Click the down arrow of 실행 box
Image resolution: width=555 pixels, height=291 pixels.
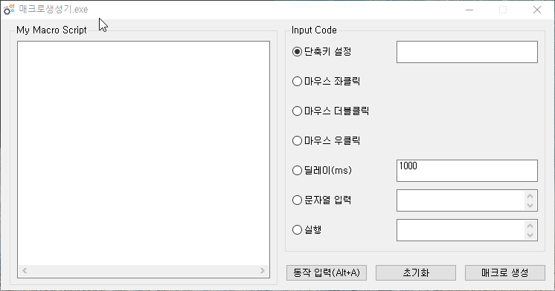click(x=530, y=235)
